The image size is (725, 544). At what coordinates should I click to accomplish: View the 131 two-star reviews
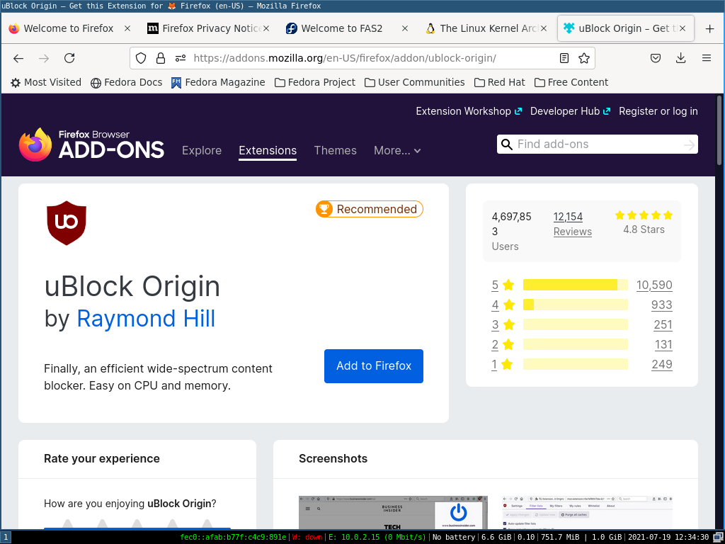tap(663, 345)
